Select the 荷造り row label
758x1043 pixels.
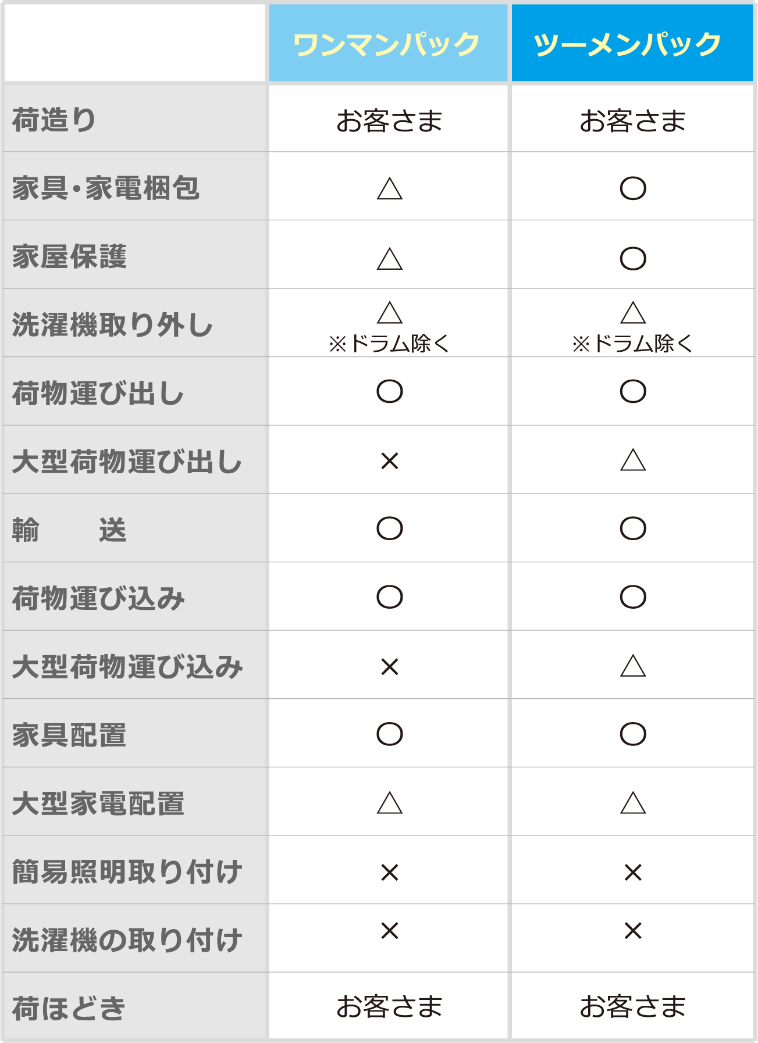pos(54,120)
